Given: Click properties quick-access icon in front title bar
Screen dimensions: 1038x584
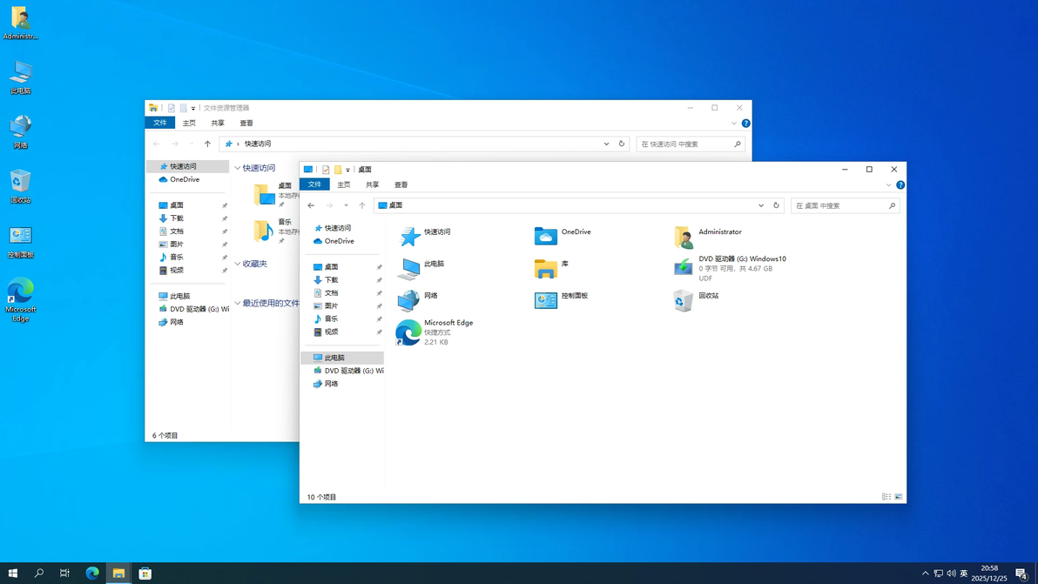Looking at the screenshot, I should 326,170.
